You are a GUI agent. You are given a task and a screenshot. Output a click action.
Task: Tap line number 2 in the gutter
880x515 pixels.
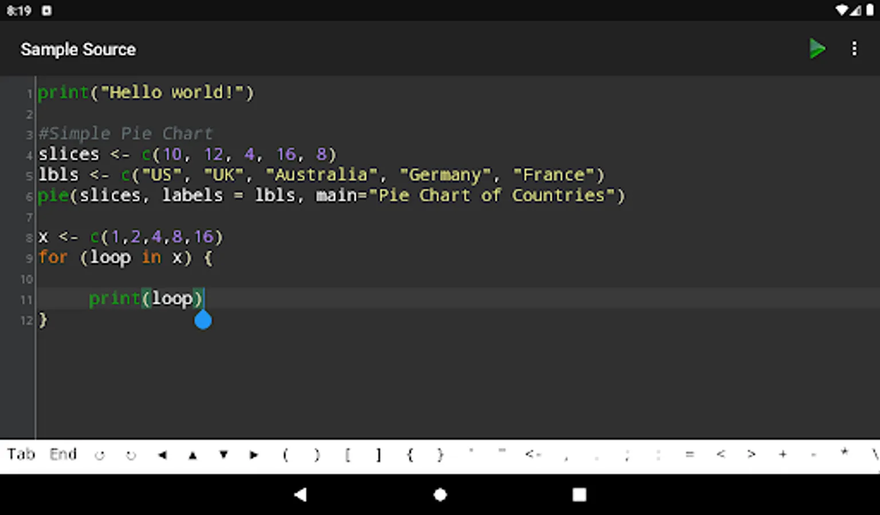coord(29,114)
